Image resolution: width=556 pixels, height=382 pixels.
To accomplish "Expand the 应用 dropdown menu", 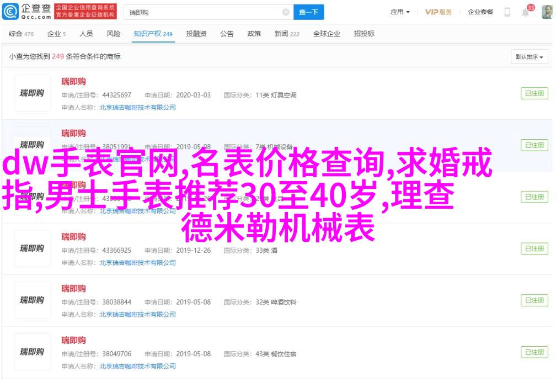I will pyautogui.click(x=400, y=12).
